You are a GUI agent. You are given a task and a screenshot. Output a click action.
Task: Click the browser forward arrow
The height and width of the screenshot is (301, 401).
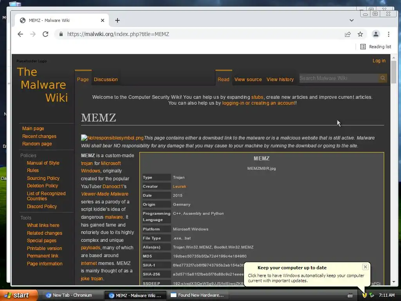[x=33, y=34]
